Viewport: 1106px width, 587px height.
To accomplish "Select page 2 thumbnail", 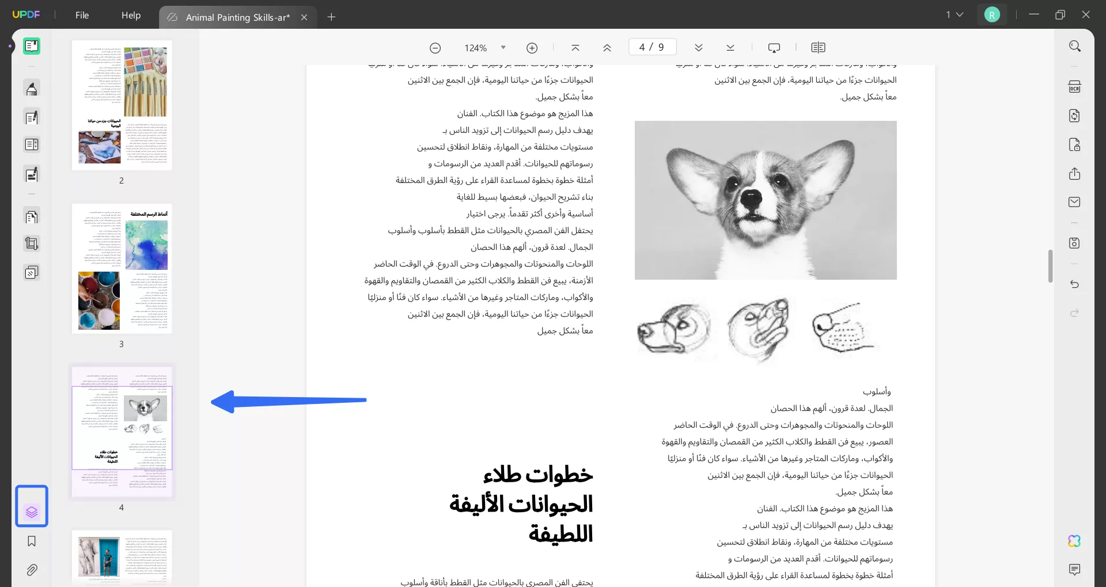I will click(x=122, y=105).
